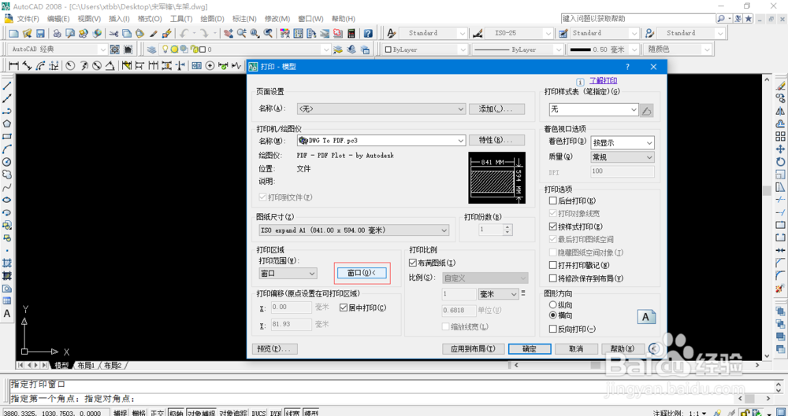Image resolution: width=788 pixels, height=416 pixels.
Task: Click the Cut scissors icon
Action: (x=114, y=34)
